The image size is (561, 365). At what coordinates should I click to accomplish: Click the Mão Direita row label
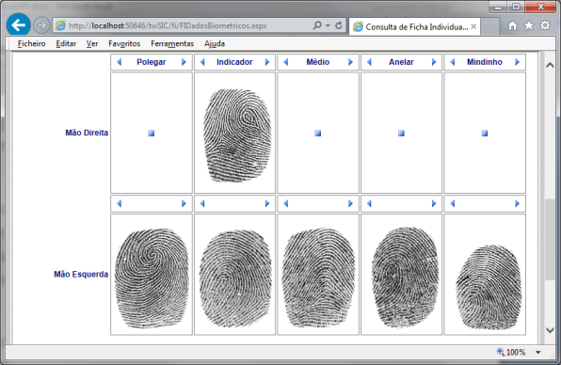87,133
